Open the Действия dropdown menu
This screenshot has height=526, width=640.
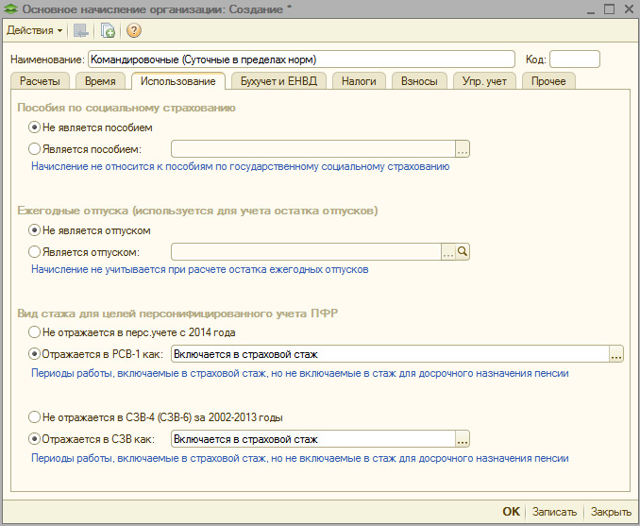(35, 30)
